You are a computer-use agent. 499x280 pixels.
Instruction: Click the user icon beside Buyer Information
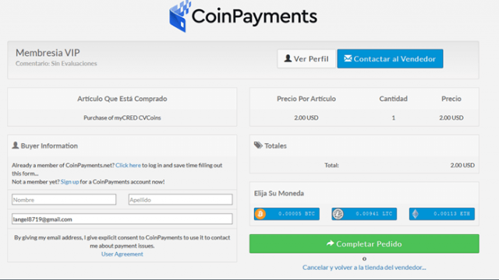pyautogui.click(x=16, y=145)
